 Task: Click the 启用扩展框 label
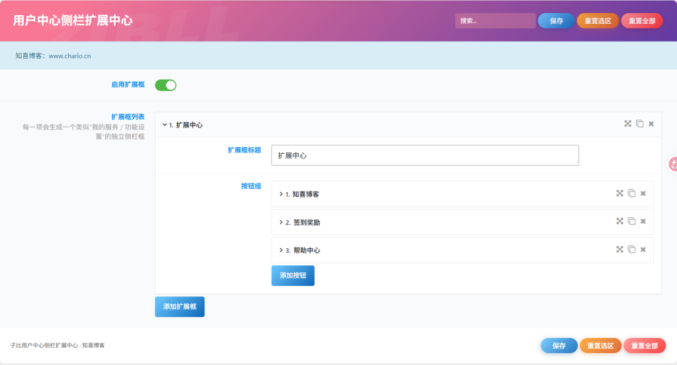coord(128,84)
